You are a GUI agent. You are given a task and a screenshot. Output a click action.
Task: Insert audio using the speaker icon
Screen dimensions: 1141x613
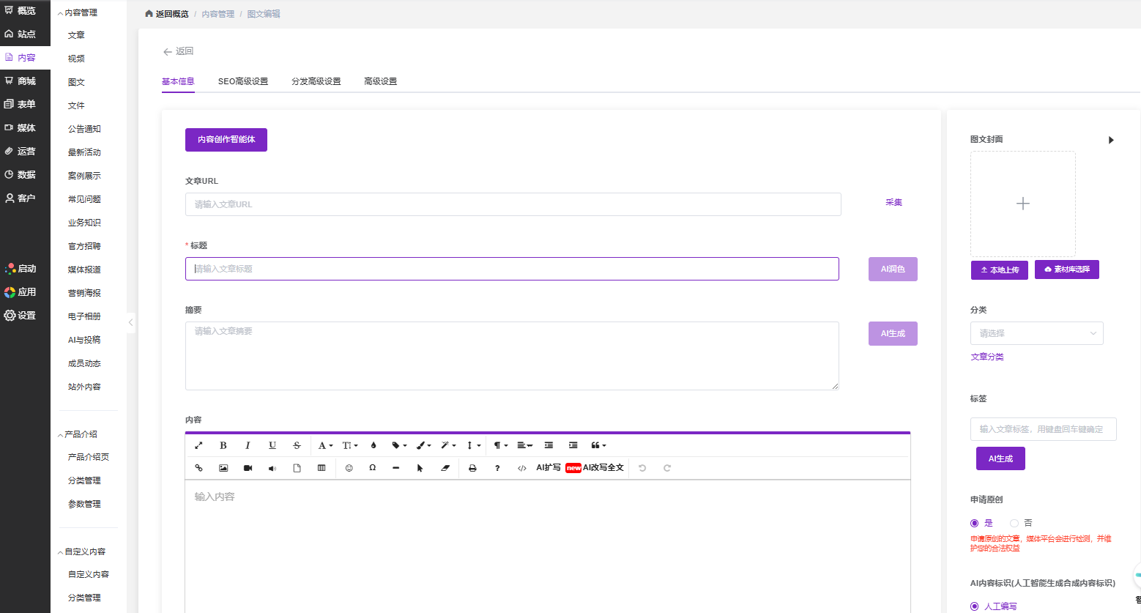coord(272,468)
